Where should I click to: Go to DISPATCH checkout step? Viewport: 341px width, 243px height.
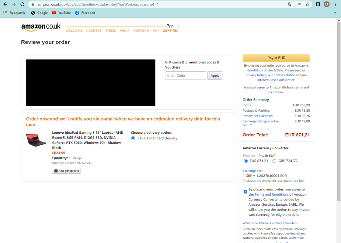(141, 31)
